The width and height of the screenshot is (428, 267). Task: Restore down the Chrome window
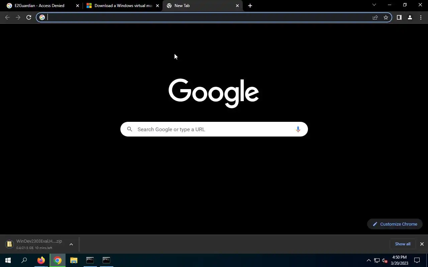[x=405, y=5]
